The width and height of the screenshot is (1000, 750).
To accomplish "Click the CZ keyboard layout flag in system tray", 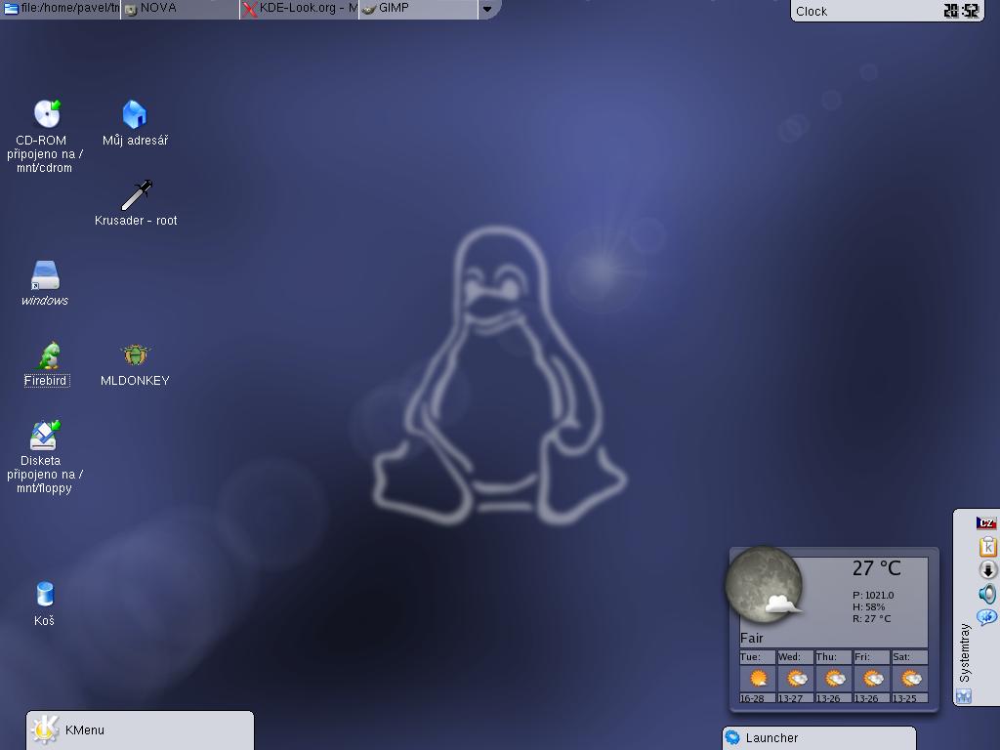I will coord(986,523).
